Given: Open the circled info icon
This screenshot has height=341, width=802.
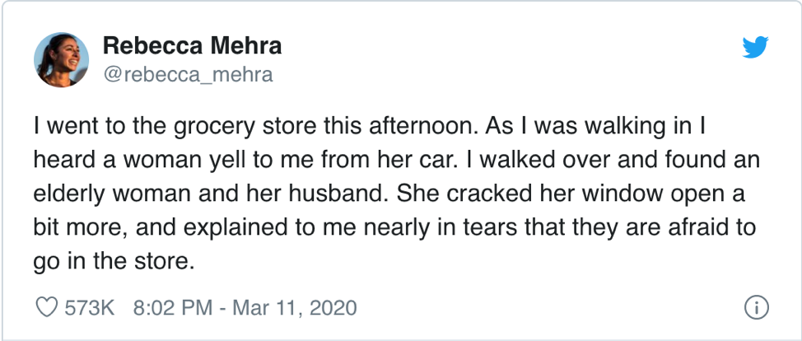Looking at the screenshot, I should 756,307.
